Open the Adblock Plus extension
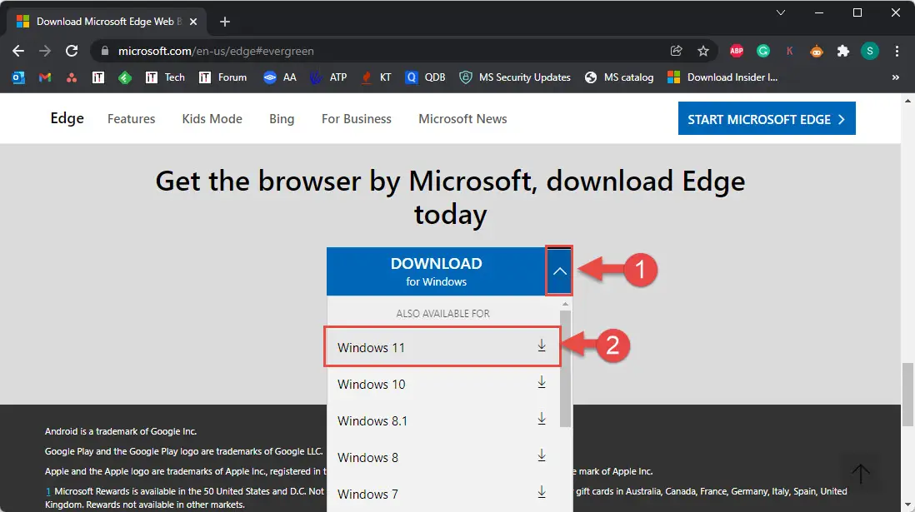 pos(737,51)
